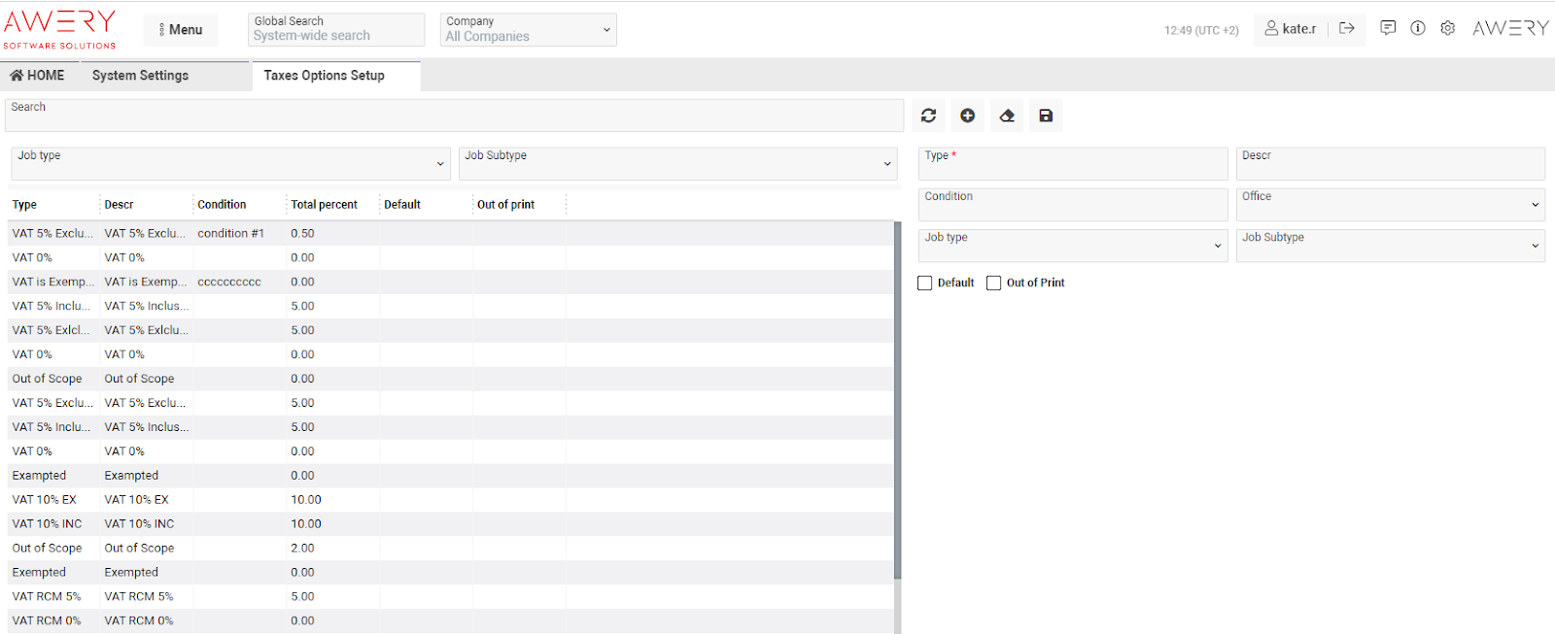Click the add new record plus icon

point(967,116)
